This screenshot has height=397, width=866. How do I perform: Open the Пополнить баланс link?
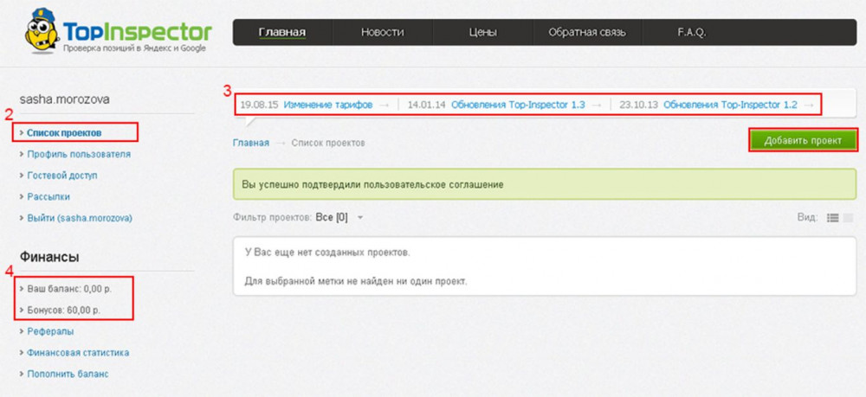coord(68,374)
